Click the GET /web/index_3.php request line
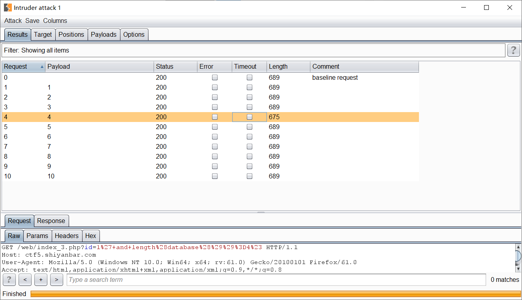This screenshot has width=522, height=300. pos(150,247)
